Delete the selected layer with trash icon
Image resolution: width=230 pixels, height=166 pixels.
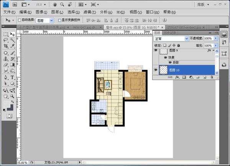pos(212,77)
